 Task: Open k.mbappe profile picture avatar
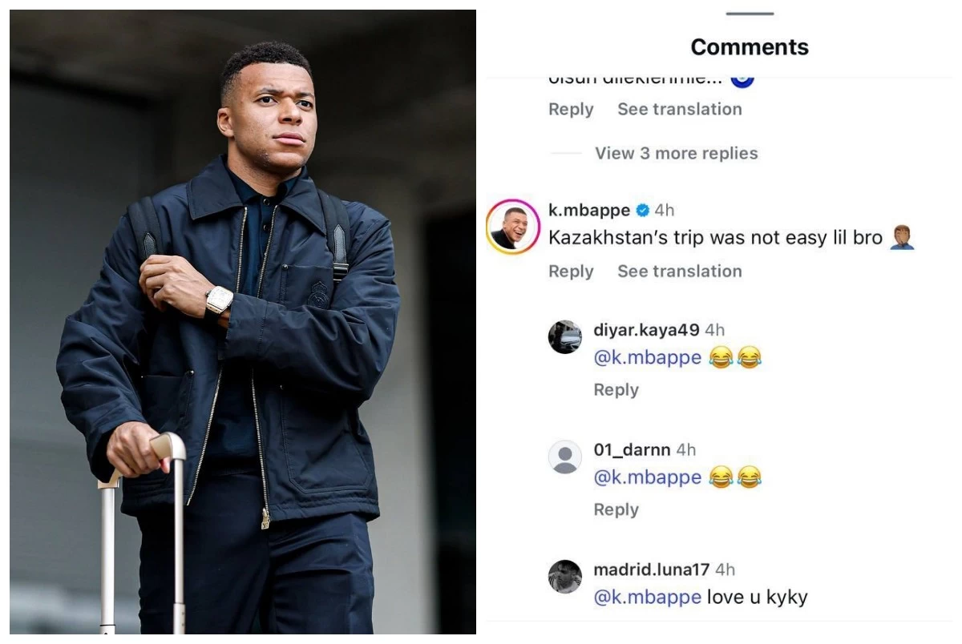pyautogui.click(x=513, y=227)
